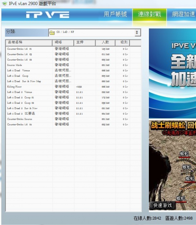
Task: Select Left 4 Dead Sur & New Map
Action: pyautogui.click(x=73, y=81)
